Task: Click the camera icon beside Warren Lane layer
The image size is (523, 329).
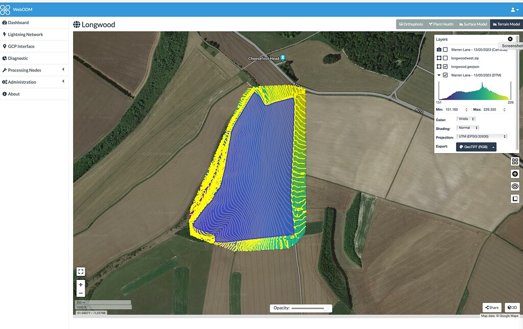Action: pyautogui.click(x=439, y=50)
